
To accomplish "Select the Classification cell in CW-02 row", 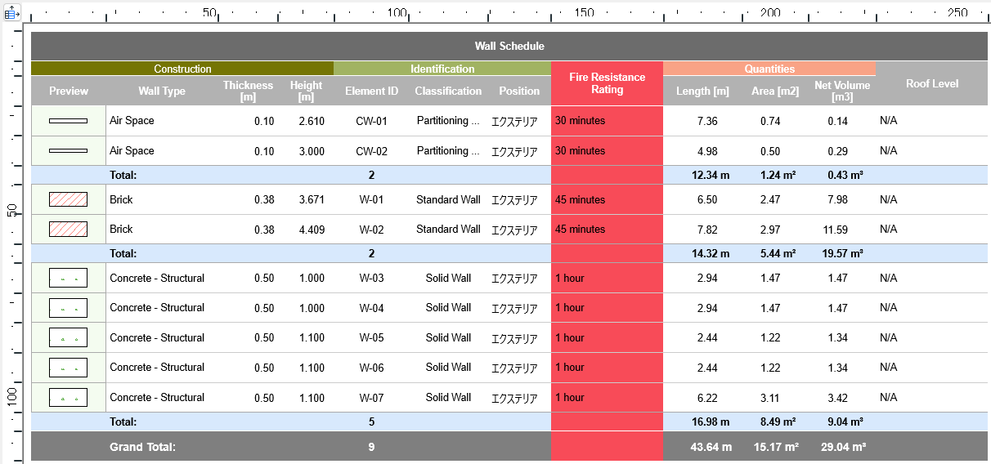I will click(x=447, y=151).
